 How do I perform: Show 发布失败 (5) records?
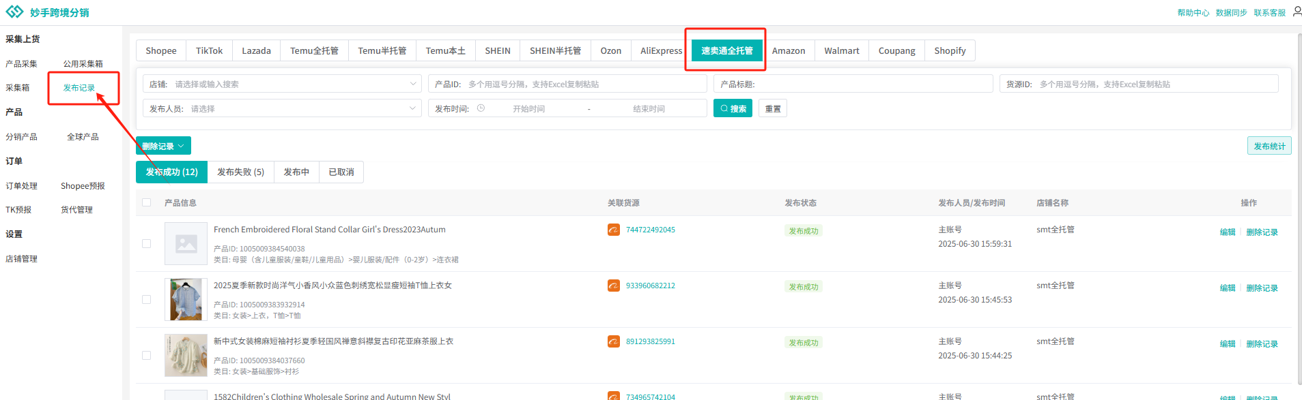(x=240, y=172)
